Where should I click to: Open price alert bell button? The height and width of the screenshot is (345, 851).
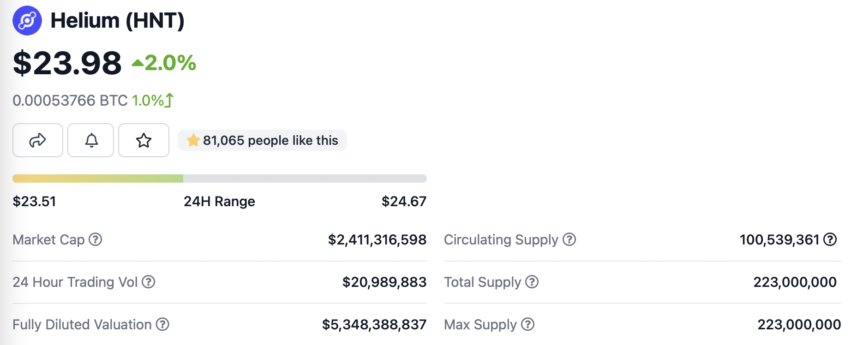click(x=91, y=140)
